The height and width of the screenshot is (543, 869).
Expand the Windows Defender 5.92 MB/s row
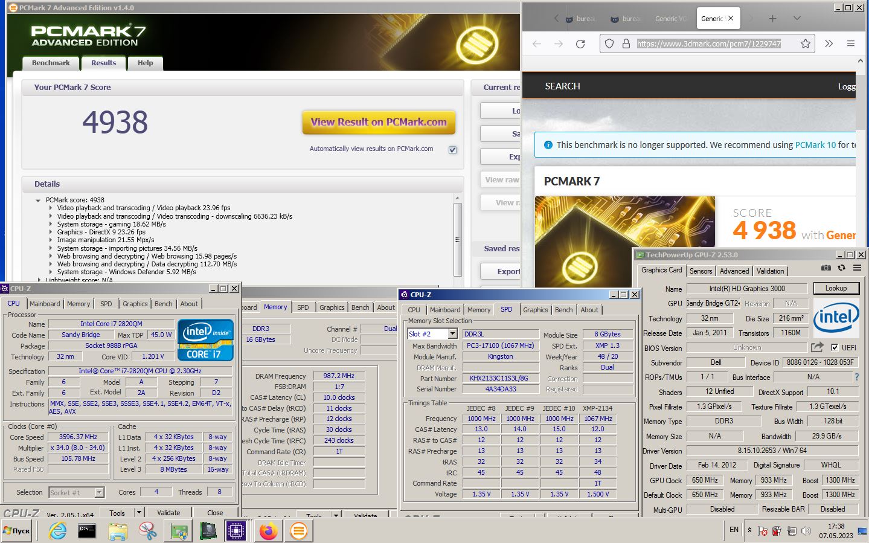51,272
